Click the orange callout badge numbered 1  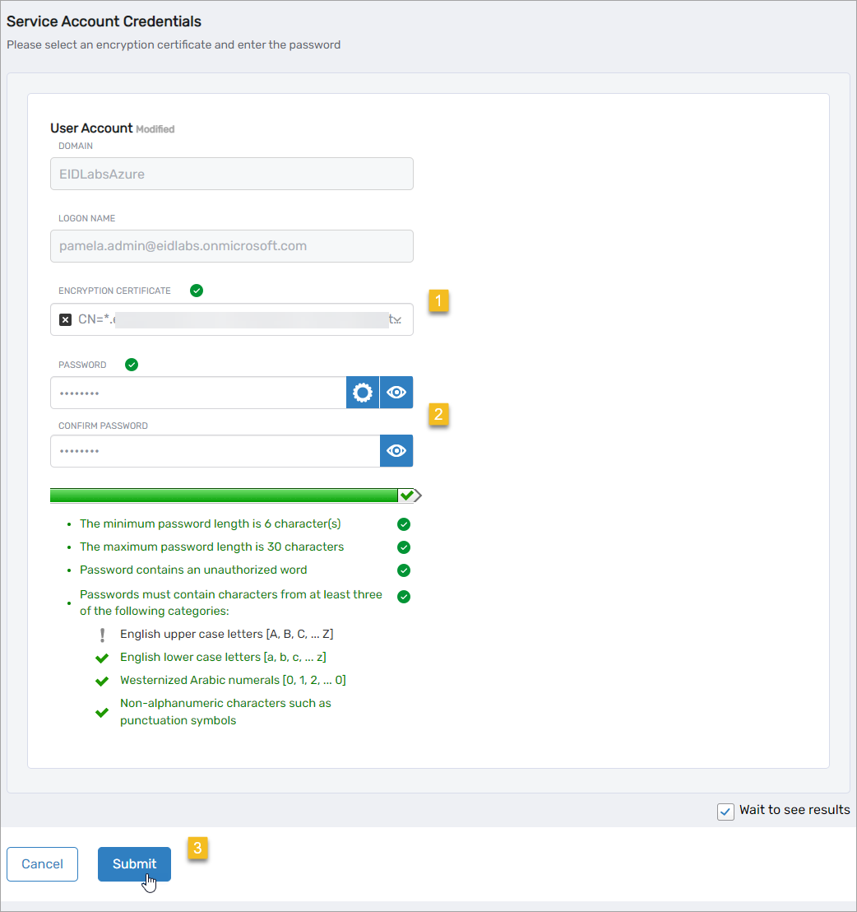point(438,301)
